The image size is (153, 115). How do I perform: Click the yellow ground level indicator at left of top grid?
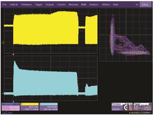[3, 42]
